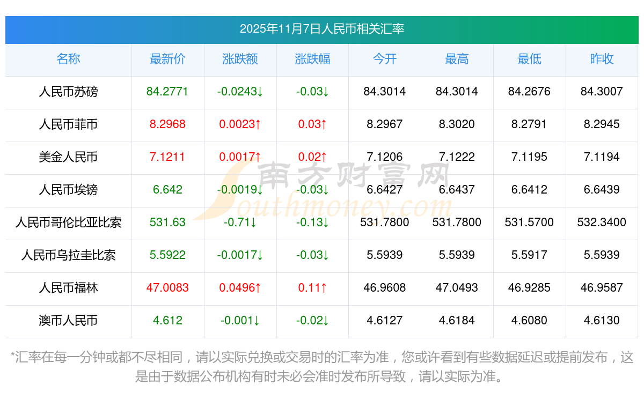Click the title 2025年11月7日人民币相关汇率
This screenshot has height=393, width=644.
(x=321, y=29)
